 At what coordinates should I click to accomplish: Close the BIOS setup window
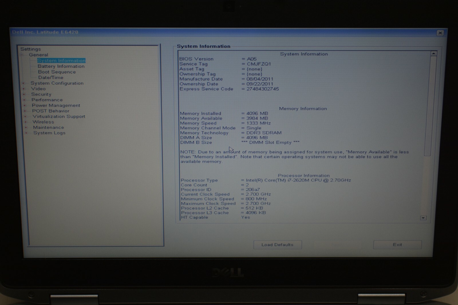point(440,33)
